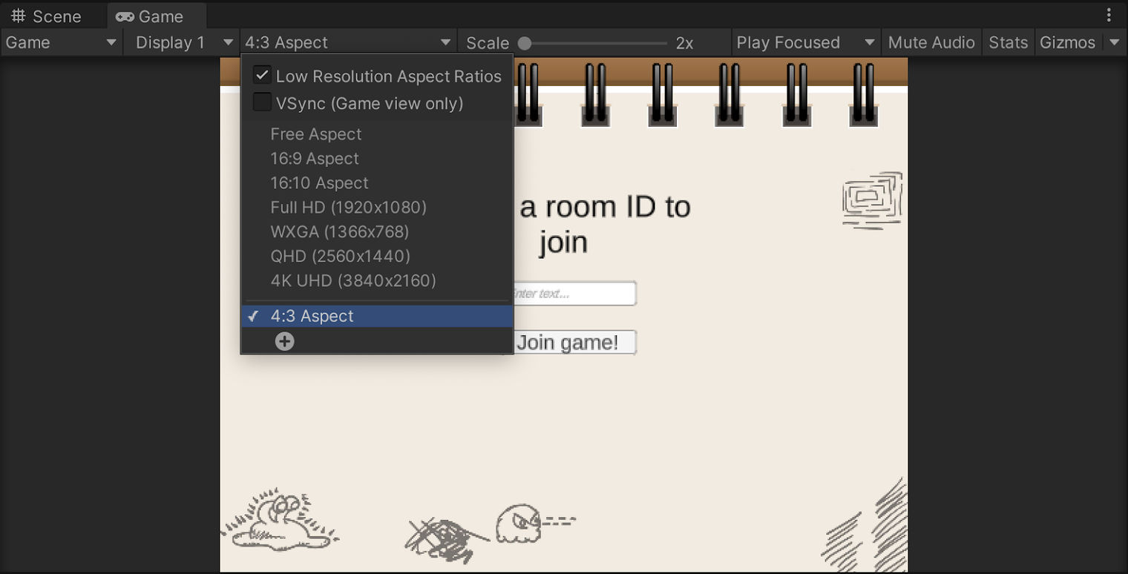Viewport: 1128px width, 574px height.
Task: Open the Game view mode dropdown
Action: [59, 42]
